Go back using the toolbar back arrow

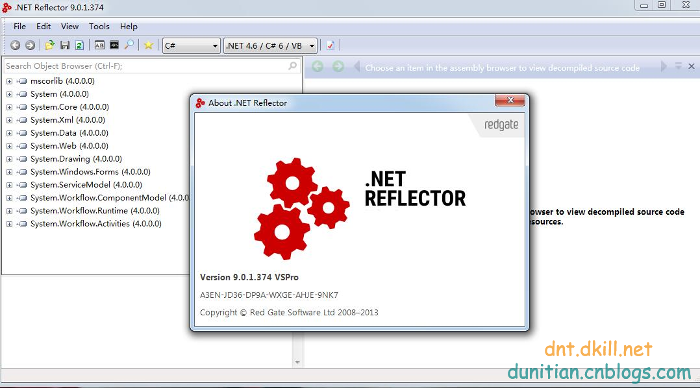(15, 45)
